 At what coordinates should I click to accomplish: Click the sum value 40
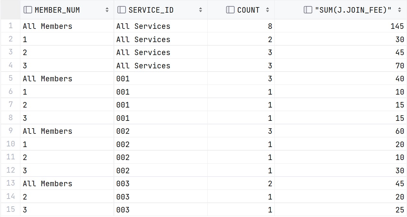pyautogui.click(x=341, y=78)
